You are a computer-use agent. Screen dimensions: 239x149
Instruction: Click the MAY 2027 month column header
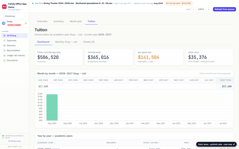179,80
